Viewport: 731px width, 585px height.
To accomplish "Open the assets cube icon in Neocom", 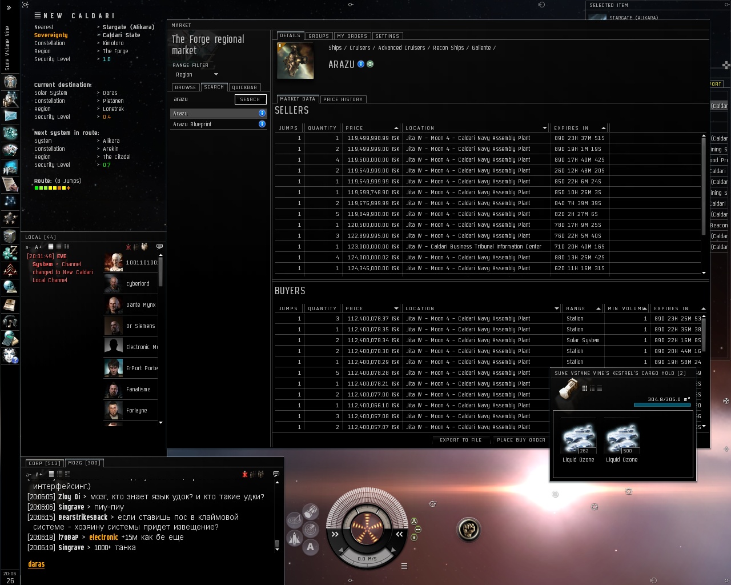I will pos(10,235).
